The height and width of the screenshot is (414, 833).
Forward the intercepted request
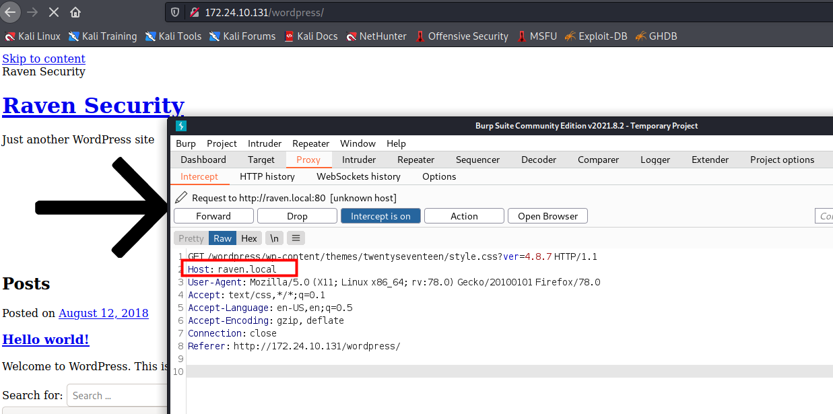[213, 216]
